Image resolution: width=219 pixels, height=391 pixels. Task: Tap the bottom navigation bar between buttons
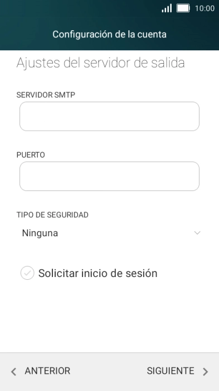pos(109,371)
